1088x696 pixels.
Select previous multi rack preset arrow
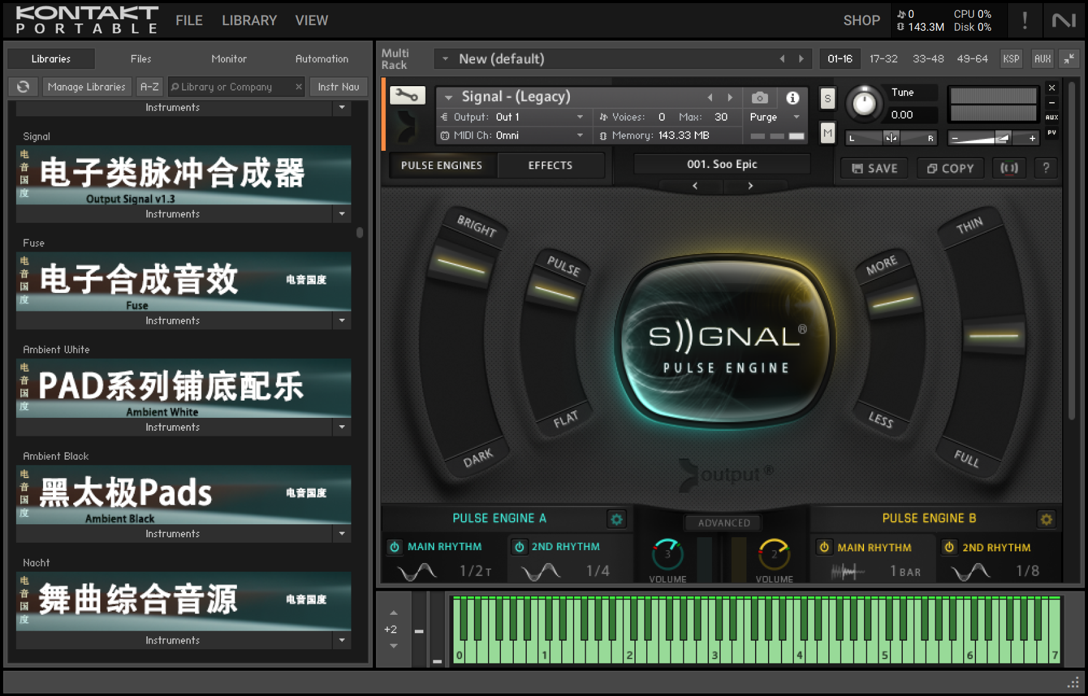click(x=782, y=58)
